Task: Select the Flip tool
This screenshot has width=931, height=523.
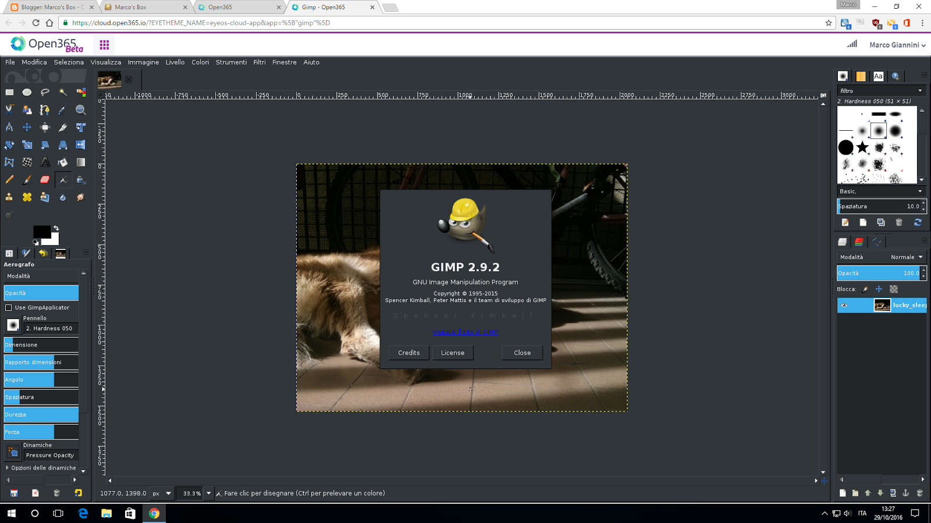Action: tap(81, 145)
